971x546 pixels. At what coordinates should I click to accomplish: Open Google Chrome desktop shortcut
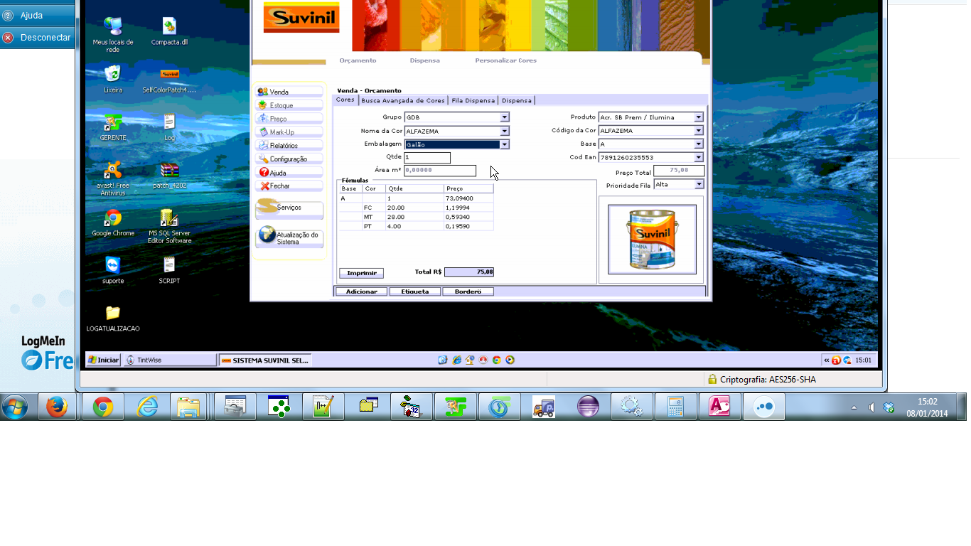113,223
